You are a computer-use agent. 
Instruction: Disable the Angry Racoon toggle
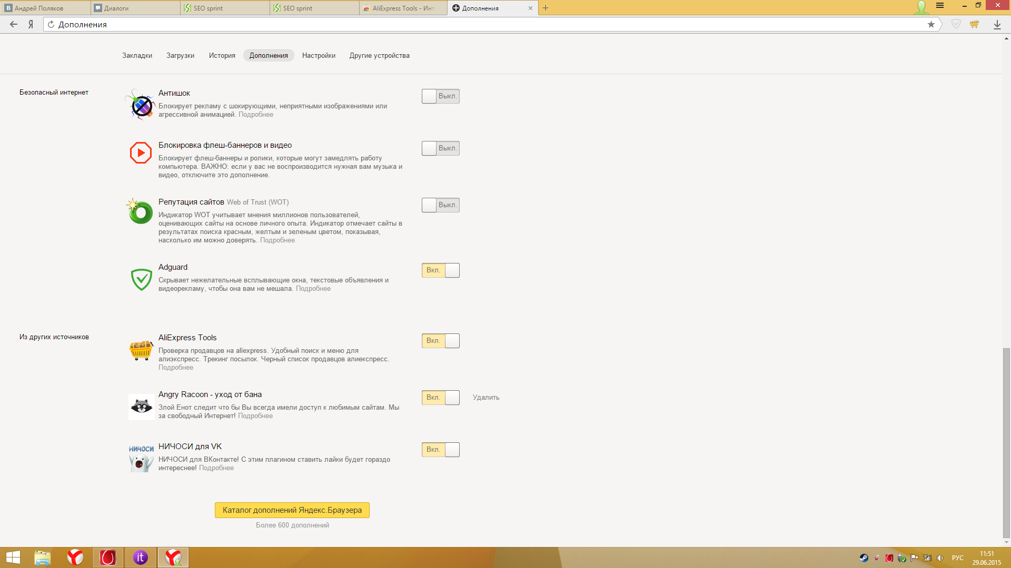coord(440,398)
